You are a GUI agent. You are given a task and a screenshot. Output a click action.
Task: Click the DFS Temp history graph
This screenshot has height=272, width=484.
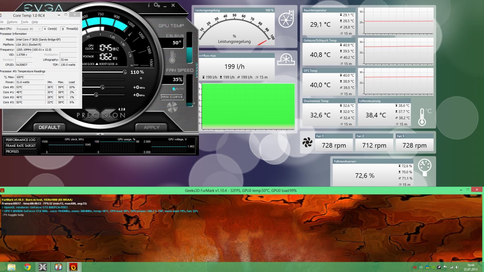[396, 82]
